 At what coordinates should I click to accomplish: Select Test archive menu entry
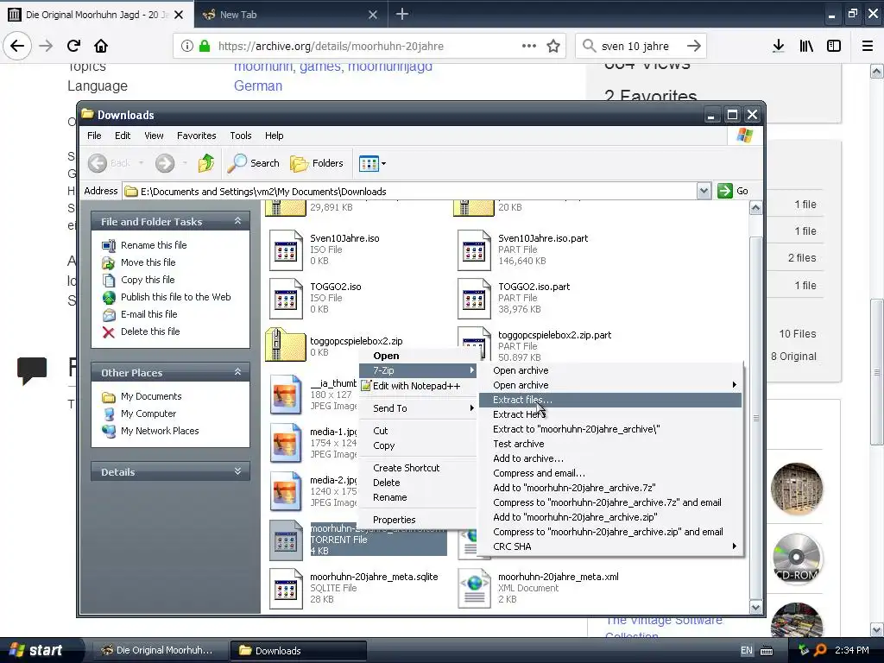tap(610, 444)
